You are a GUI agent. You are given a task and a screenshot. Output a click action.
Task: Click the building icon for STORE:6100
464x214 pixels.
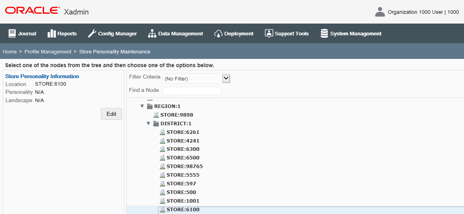click(x=162, y=210)
